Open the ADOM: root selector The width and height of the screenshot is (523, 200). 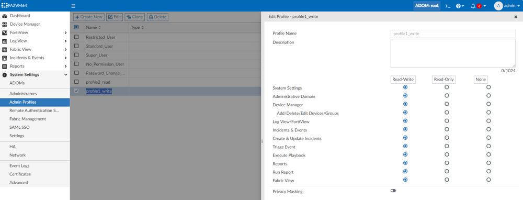[427, 6]
